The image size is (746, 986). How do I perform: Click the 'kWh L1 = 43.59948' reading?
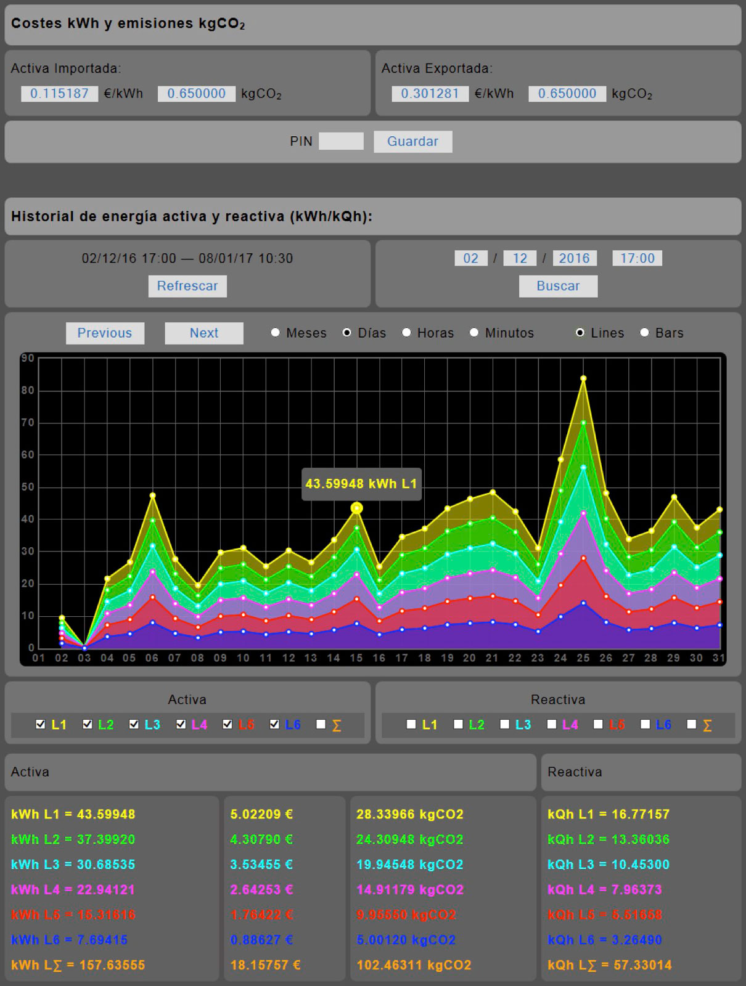coord(73,814)
